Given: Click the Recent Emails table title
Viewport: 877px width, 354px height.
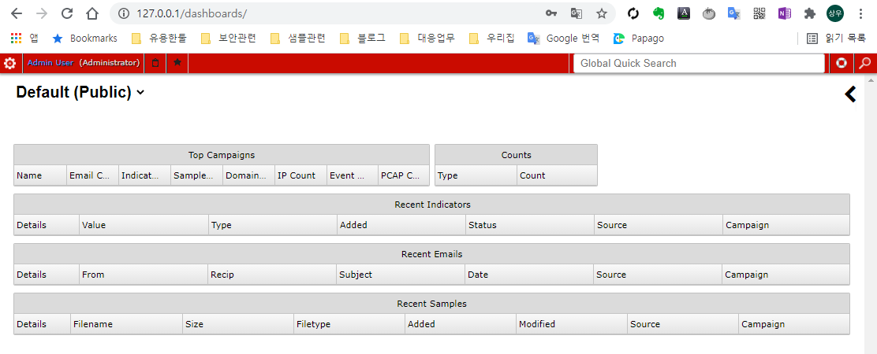Looking at the screenshot, I should point(431,254).
